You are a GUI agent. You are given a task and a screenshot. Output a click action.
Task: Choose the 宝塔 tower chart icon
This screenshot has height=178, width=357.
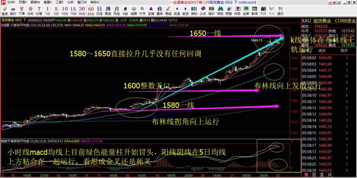tap(151, 11)
